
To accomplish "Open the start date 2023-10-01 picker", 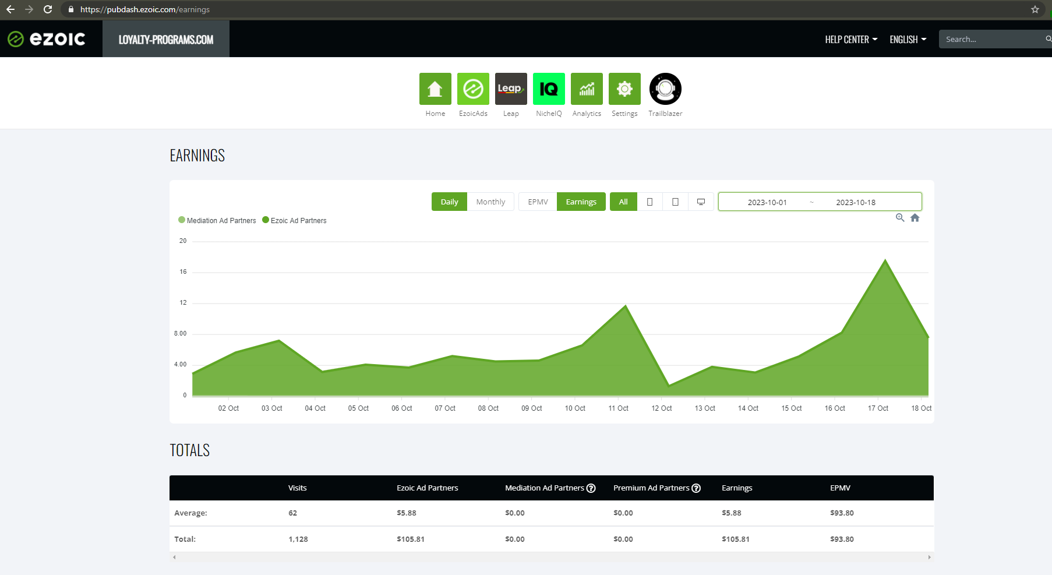I will 767,202.
